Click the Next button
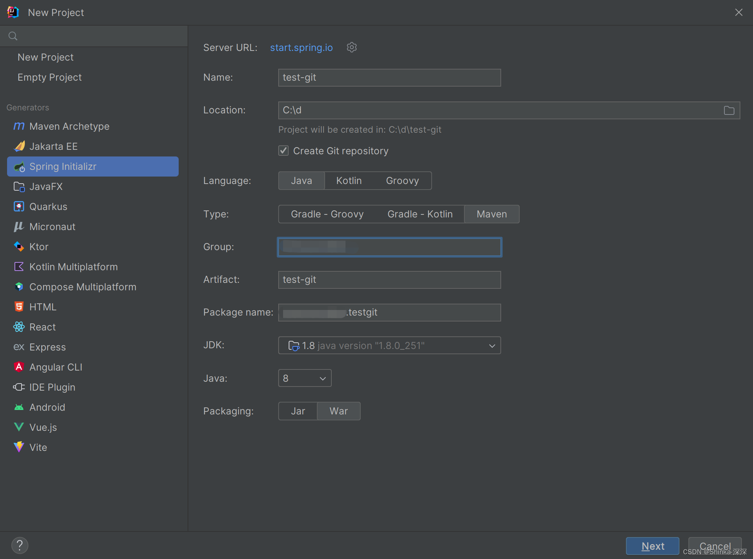 tap(653, 546)
